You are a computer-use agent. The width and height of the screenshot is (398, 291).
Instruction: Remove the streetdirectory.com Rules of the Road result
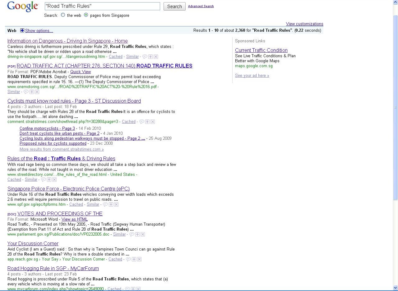[x=54, y=180]
